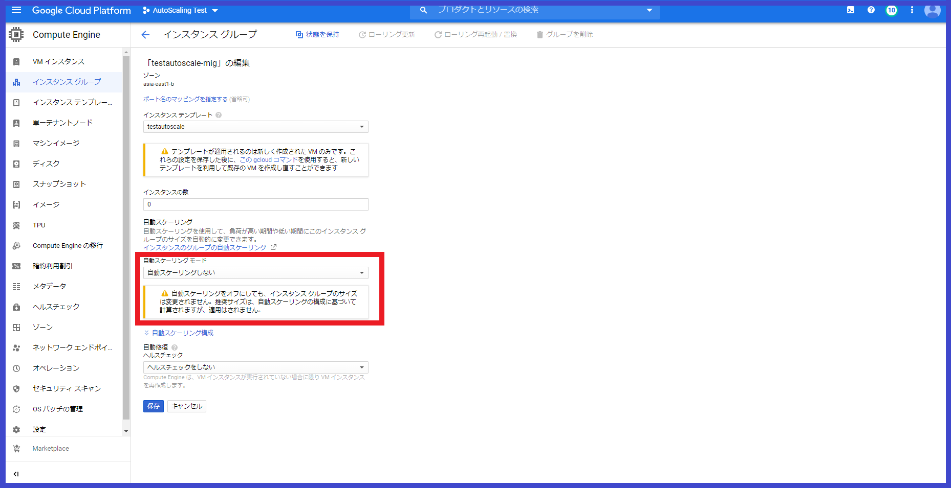This screenshot has width=951, height=488.
Task: Expand 自動スケーリング構成 section
Action: coord(179,333)
